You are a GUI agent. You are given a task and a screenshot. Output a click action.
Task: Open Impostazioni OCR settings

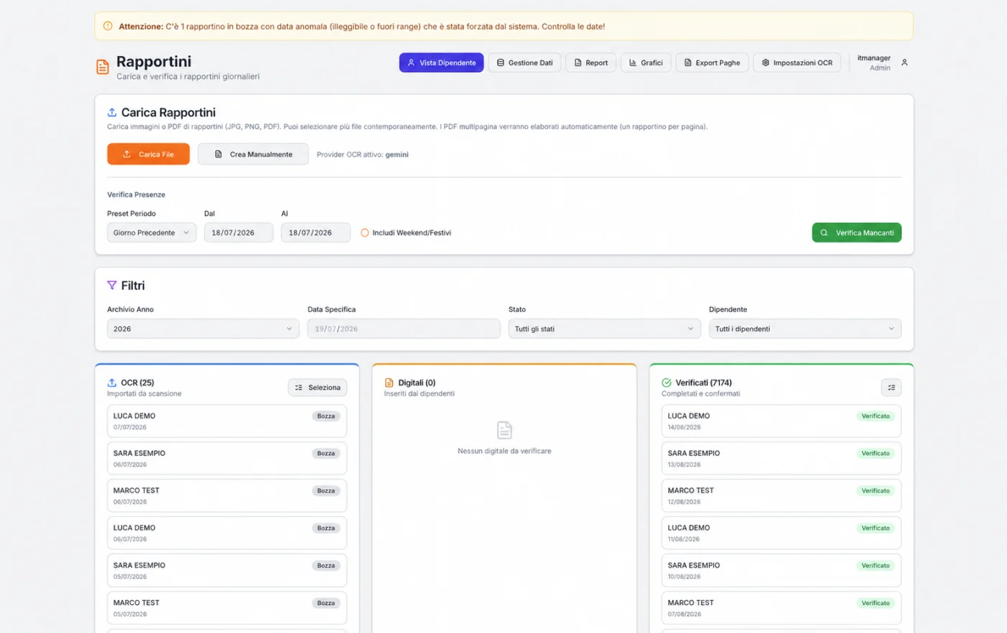click(x=797, y=63)
